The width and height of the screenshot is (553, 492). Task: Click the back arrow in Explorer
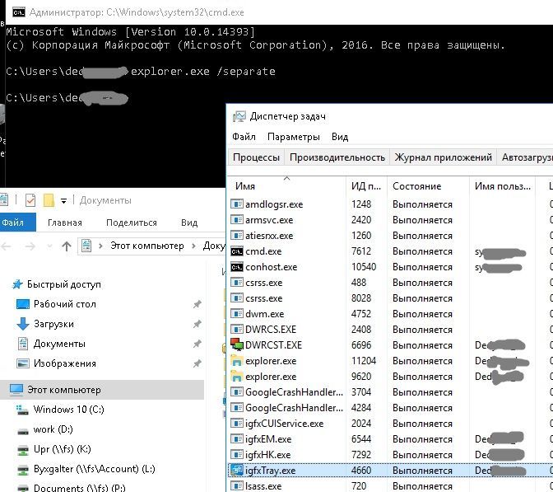pyautogui.click(x=6, y=246)
